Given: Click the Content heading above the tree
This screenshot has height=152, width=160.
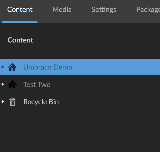Looking at the screenshot, I should (x=20, y=40).
